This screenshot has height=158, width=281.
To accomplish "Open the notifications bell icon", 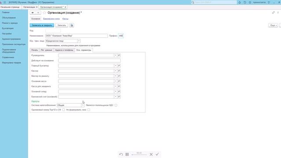I will 240,2.
